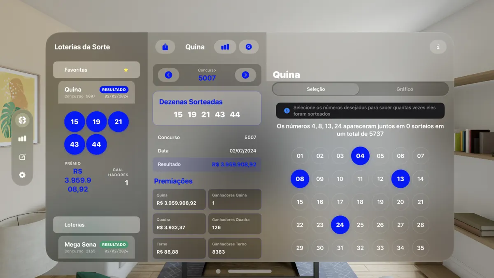The width and height of the screenshot is (494, 278).
Task: Select number 31 in the grid
Action: [340, 248]
